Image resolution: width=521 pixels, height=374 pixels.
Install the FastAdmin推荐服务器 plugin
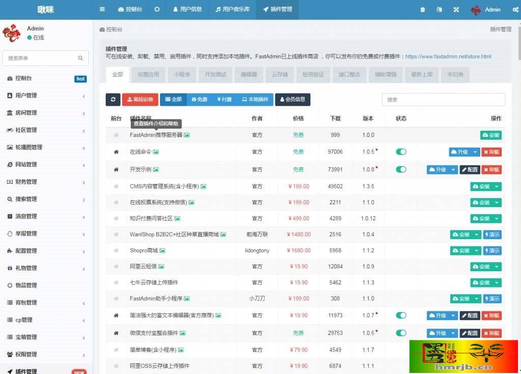pyautogui.click(x=491, y=135)
